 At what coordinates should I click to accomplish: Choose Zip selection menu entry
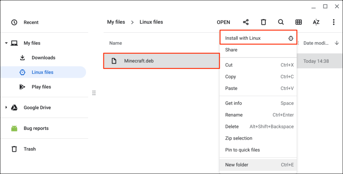238,138
